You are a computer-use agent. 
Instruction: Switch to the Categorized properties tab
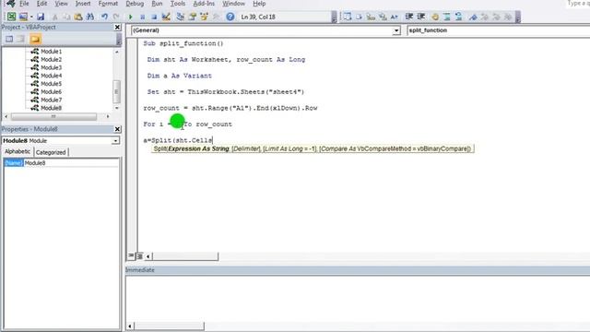pos(51,152)
